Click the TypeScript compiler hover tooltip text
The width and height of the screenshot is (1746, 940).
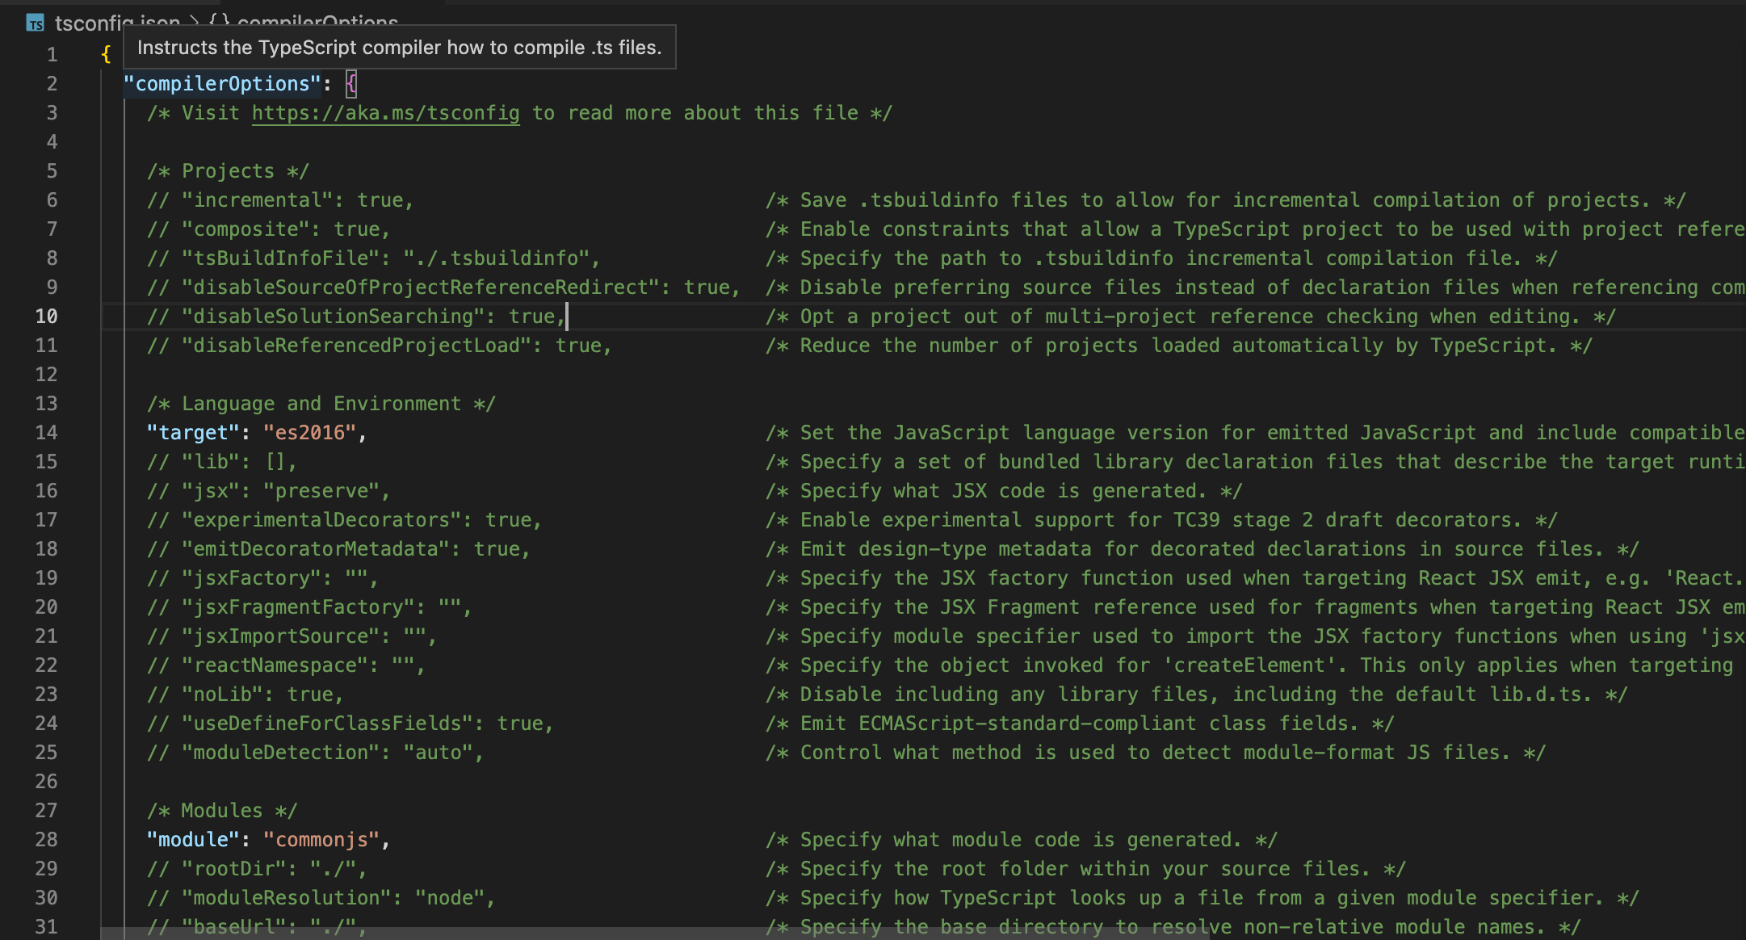tap(399, 48)
